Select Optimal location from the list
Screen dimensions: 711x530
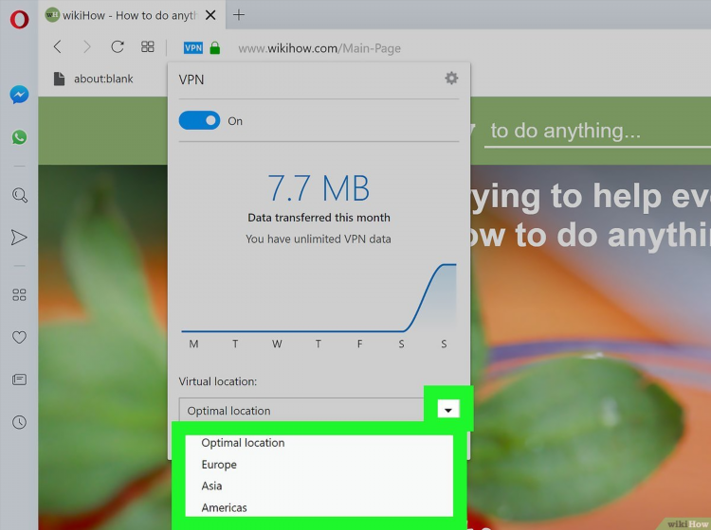[x=319, y=443]
